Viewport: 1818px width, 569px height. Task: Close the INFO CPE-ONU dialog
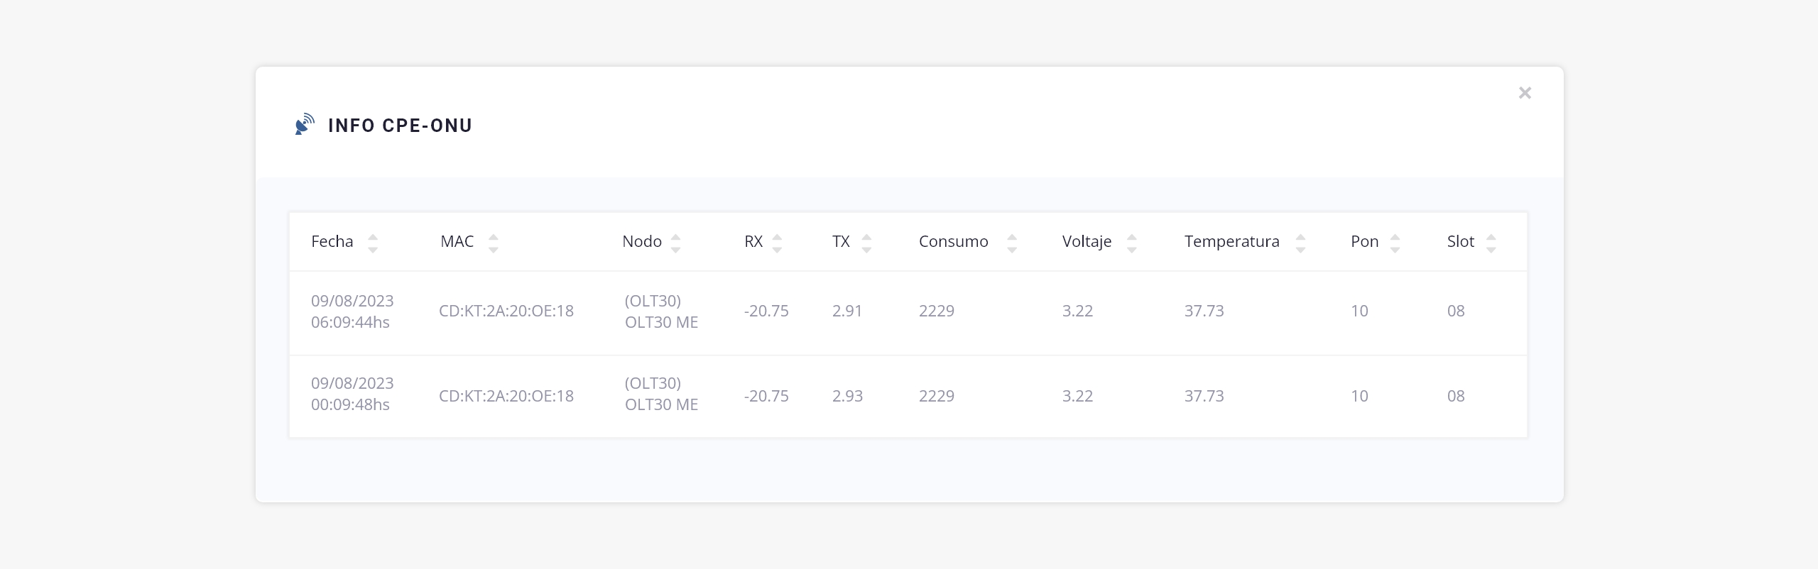pos(1524,93)
